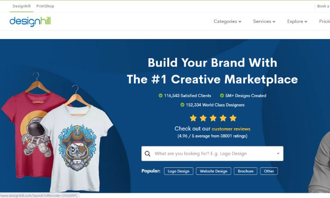Expand the Services dropdown menu

point(264,22)
